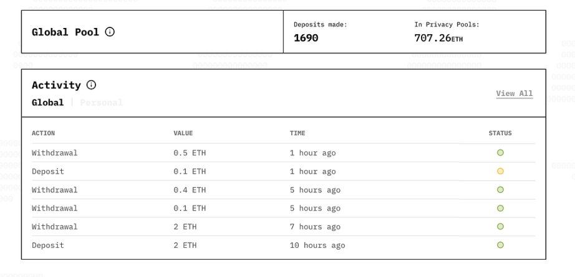Click the Global Pool title
Image resolution: width=575 pixels, height=277 pixels.
tap(65, 32)
